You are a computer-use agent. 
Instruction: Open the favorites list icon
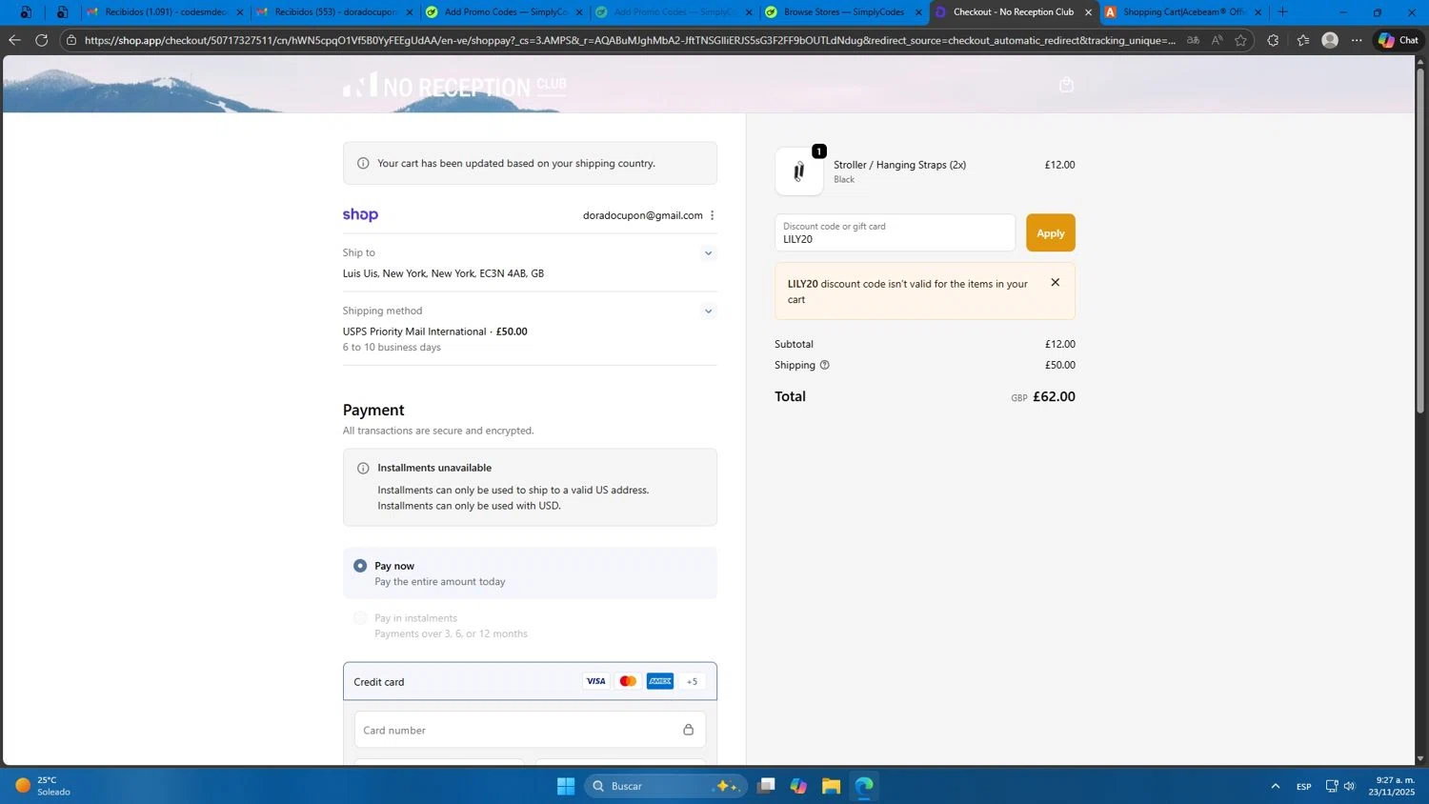(1302, 40)
